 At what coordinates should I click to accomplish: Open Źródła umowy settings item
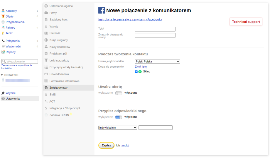[x=69, y=88]
